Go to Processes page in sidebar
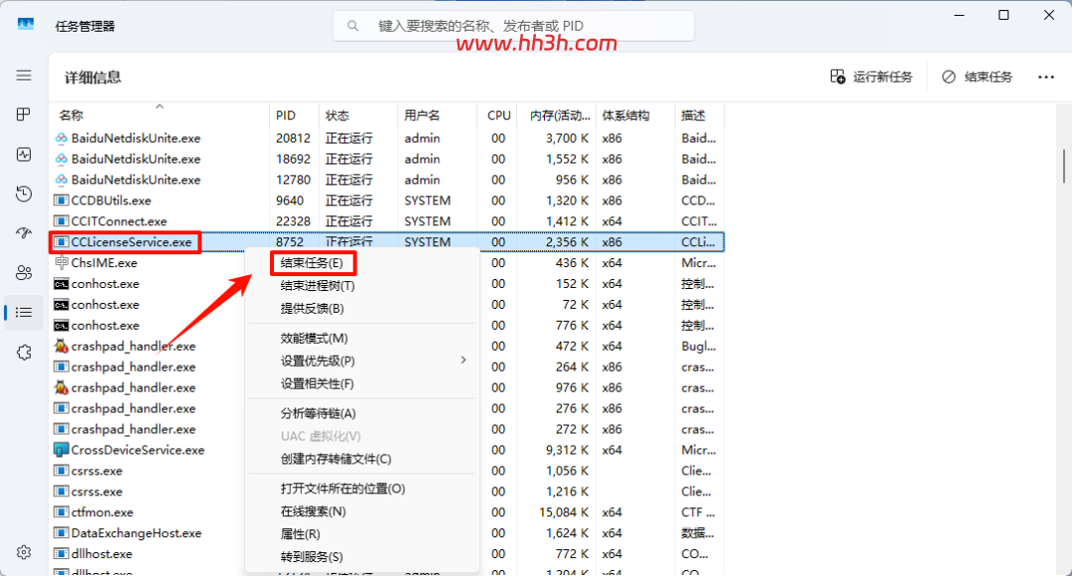 tap(24, 114)
